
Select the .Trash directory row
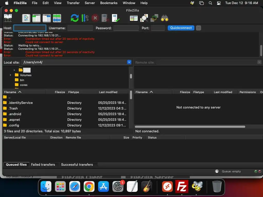tap(65, 109)
